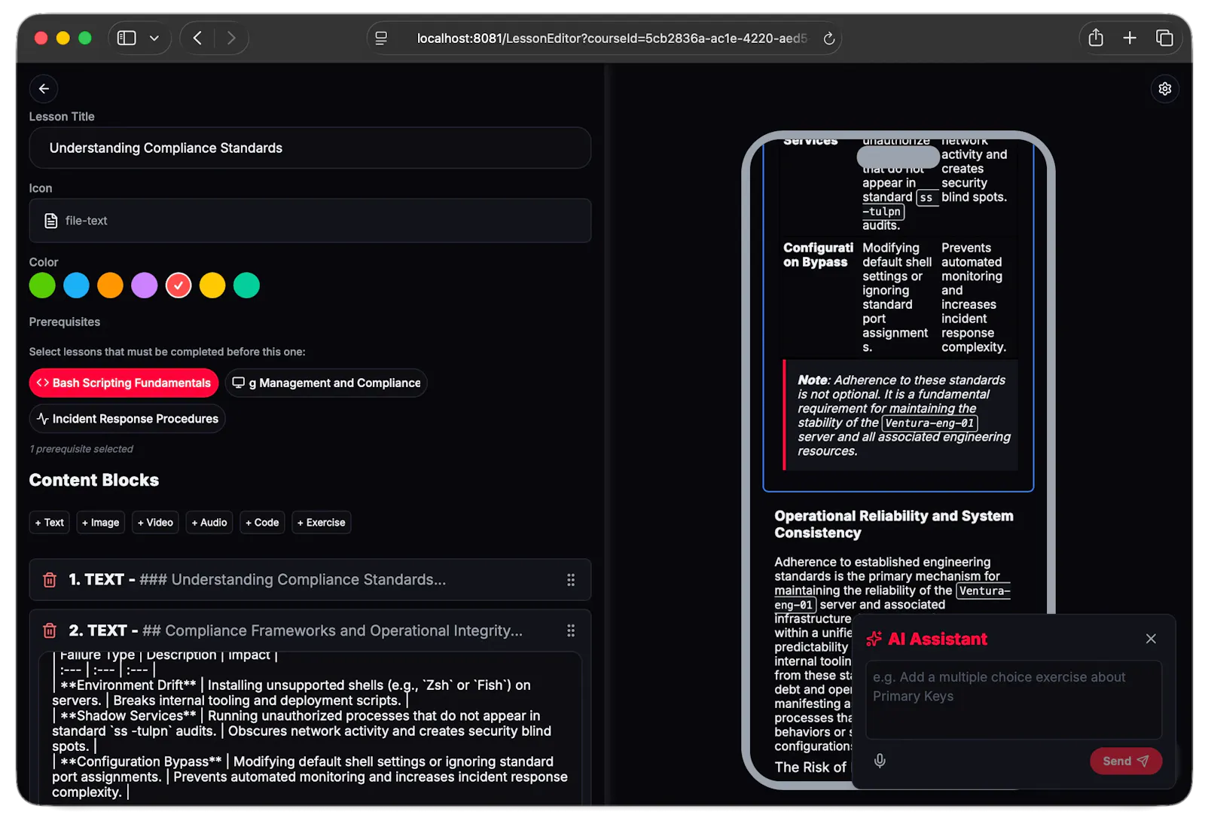Image resolution: width=1205 pixels, height=821 pixels.
Task: Add an Image content block
Action: click(x=101, y=523)
